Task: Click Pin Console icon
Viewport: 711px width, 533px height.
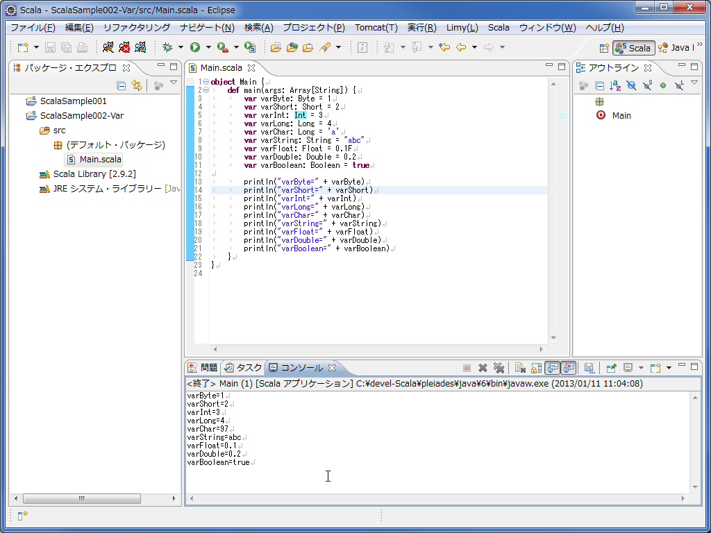Action: click(611, 368)
